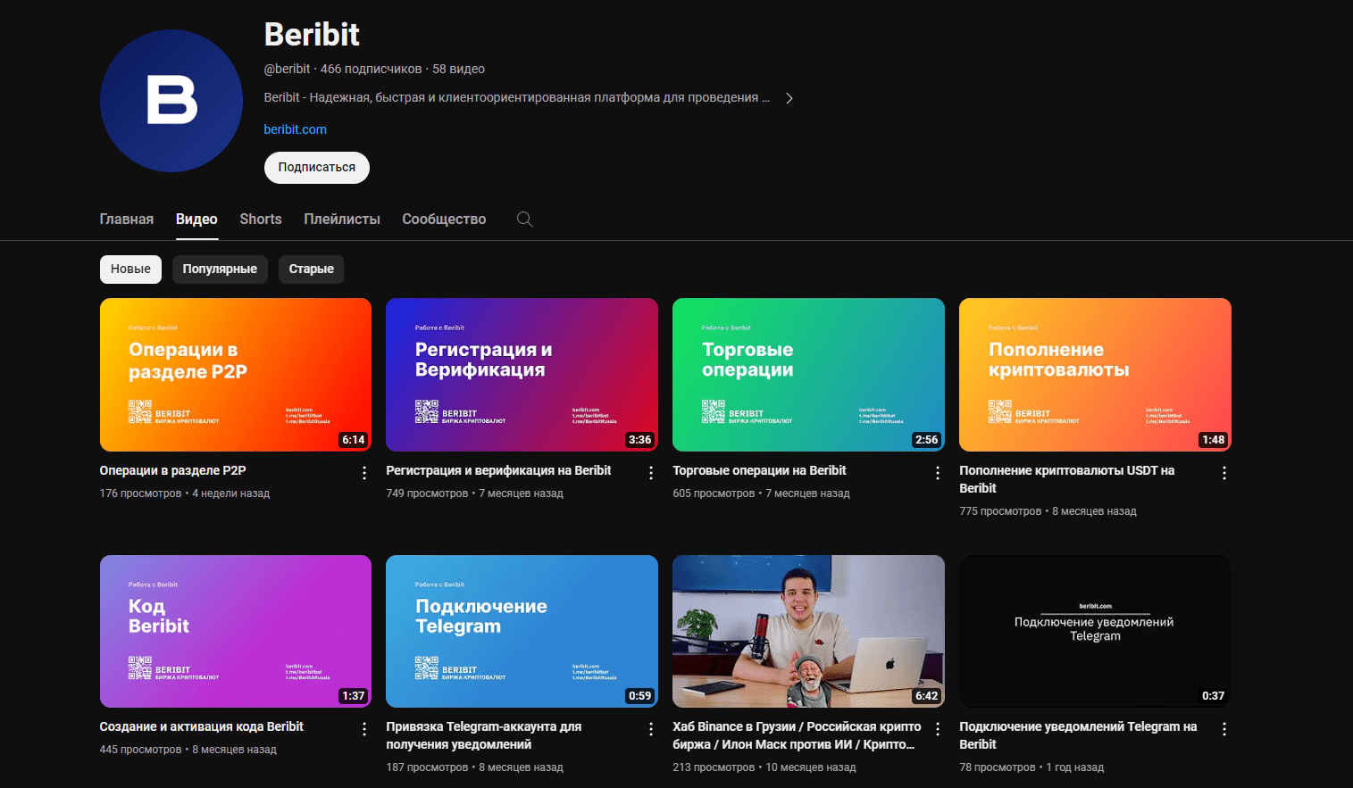Click the 1:37 duration badge
This screenshot has height=788, width=1353.
click(x=354, y=696)
